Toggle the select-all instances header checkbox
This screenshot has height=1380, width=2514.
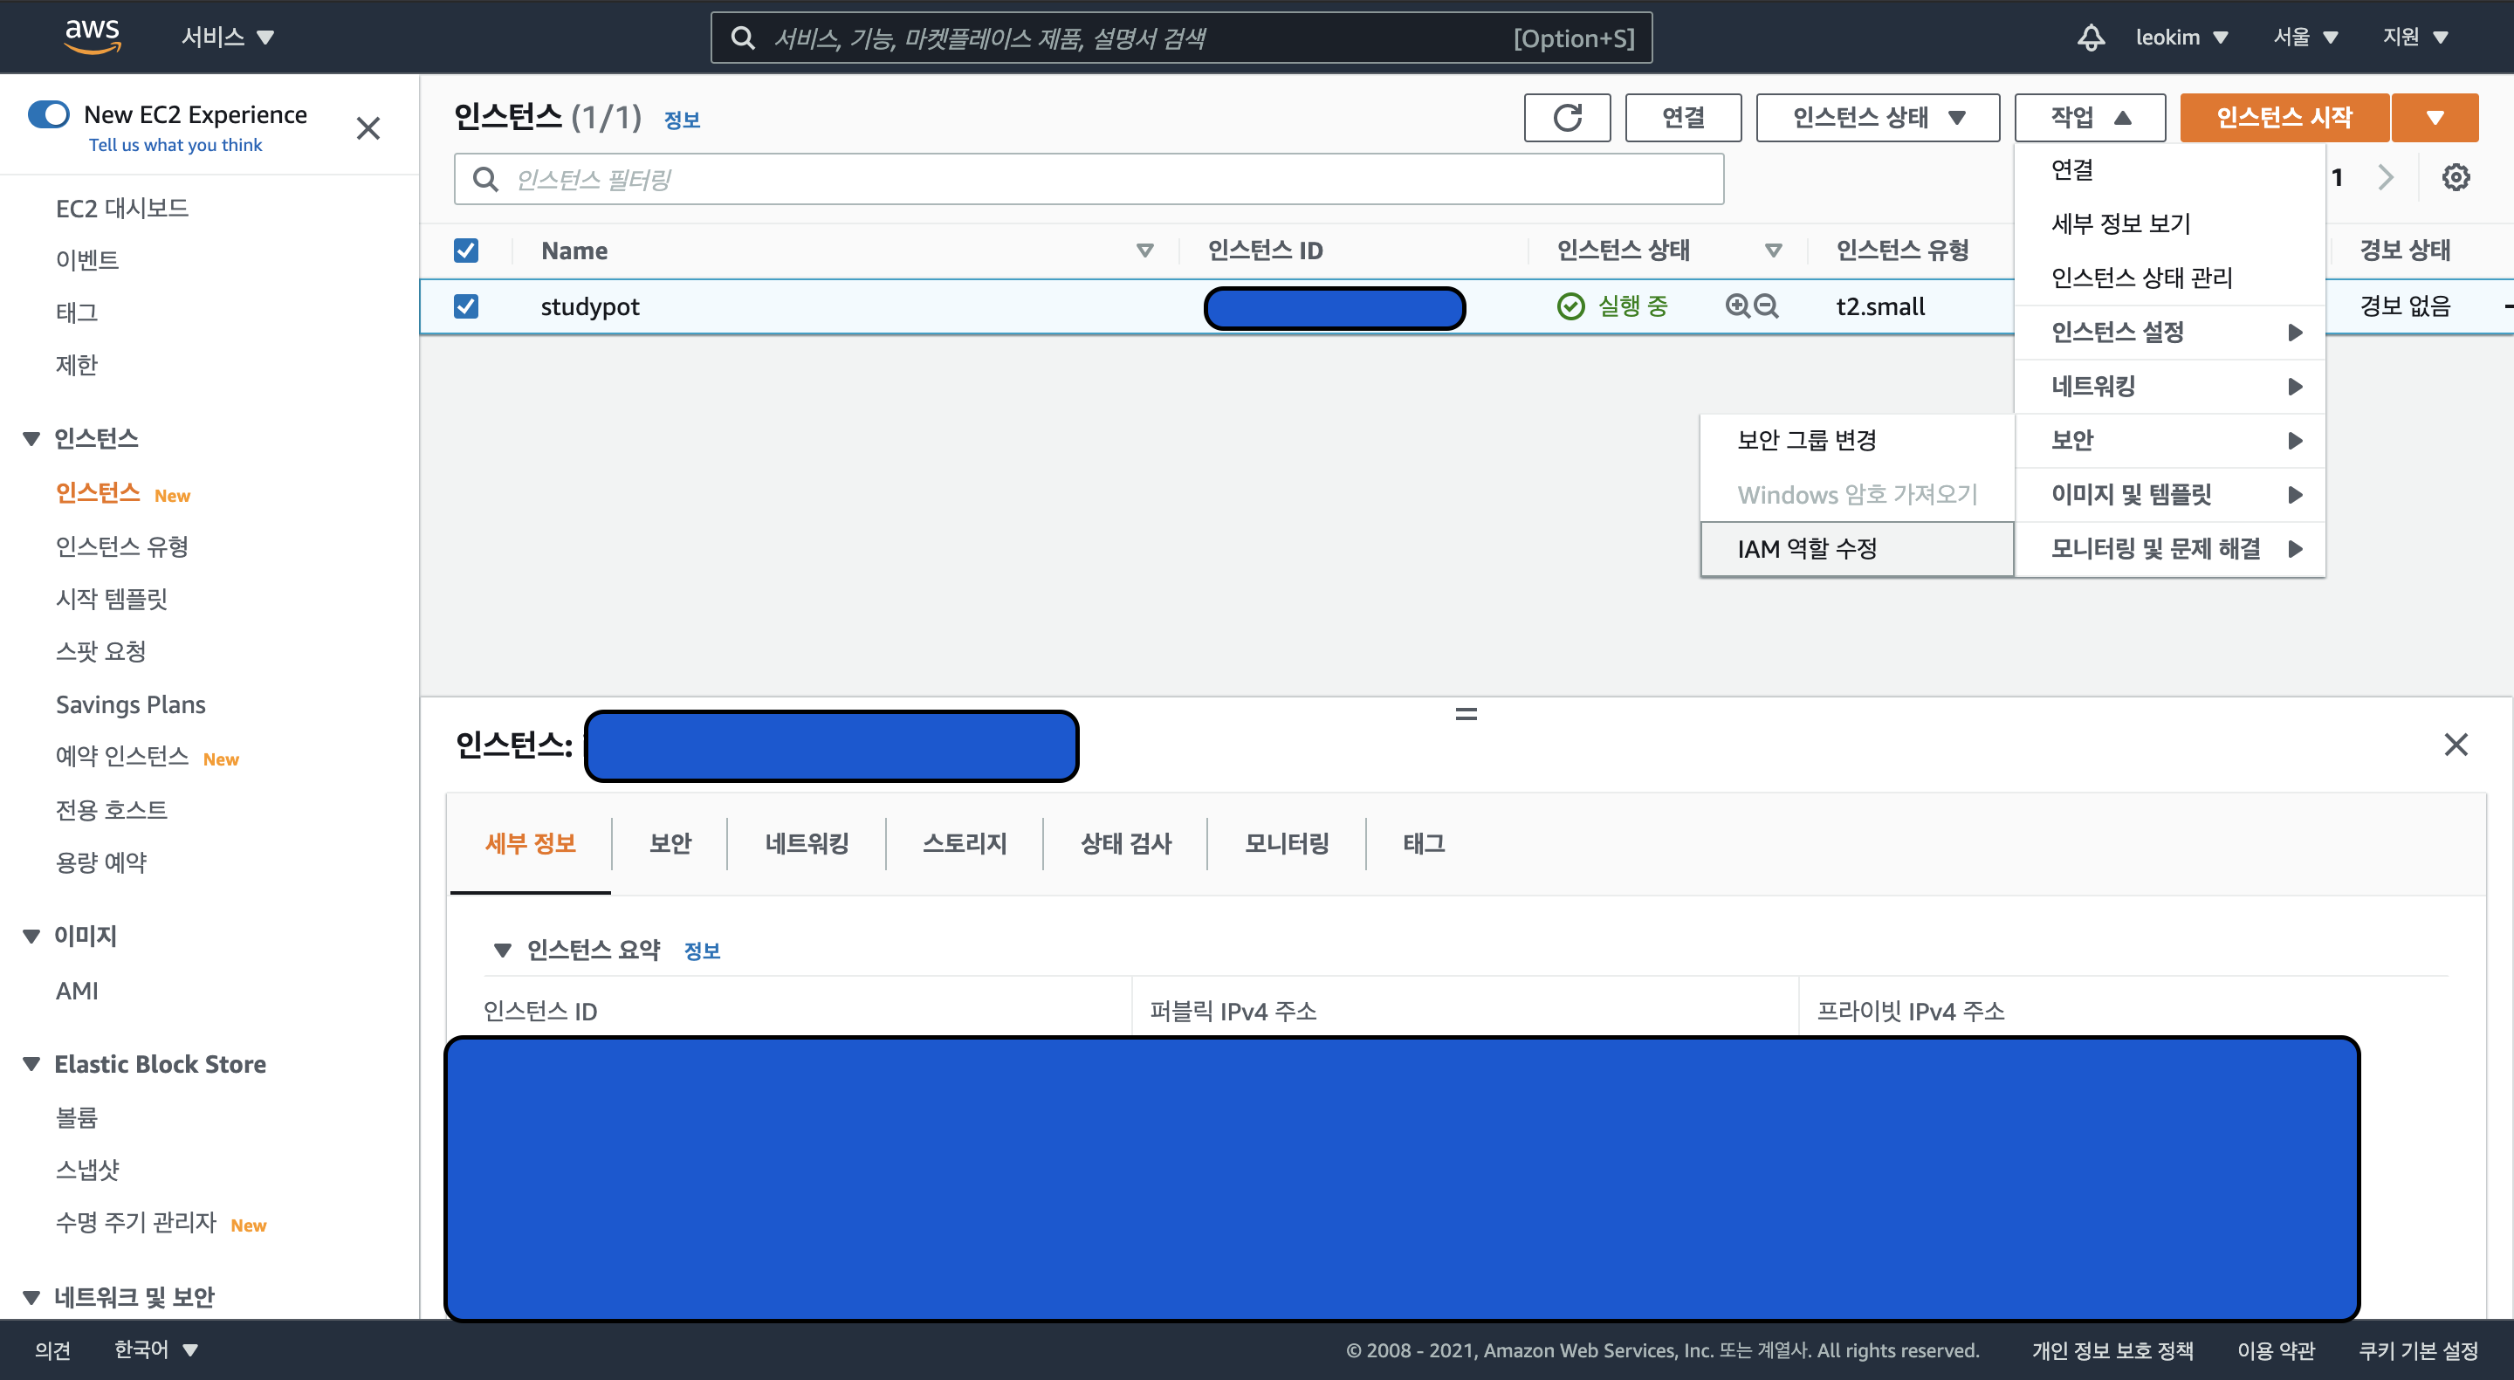point(466,251)
